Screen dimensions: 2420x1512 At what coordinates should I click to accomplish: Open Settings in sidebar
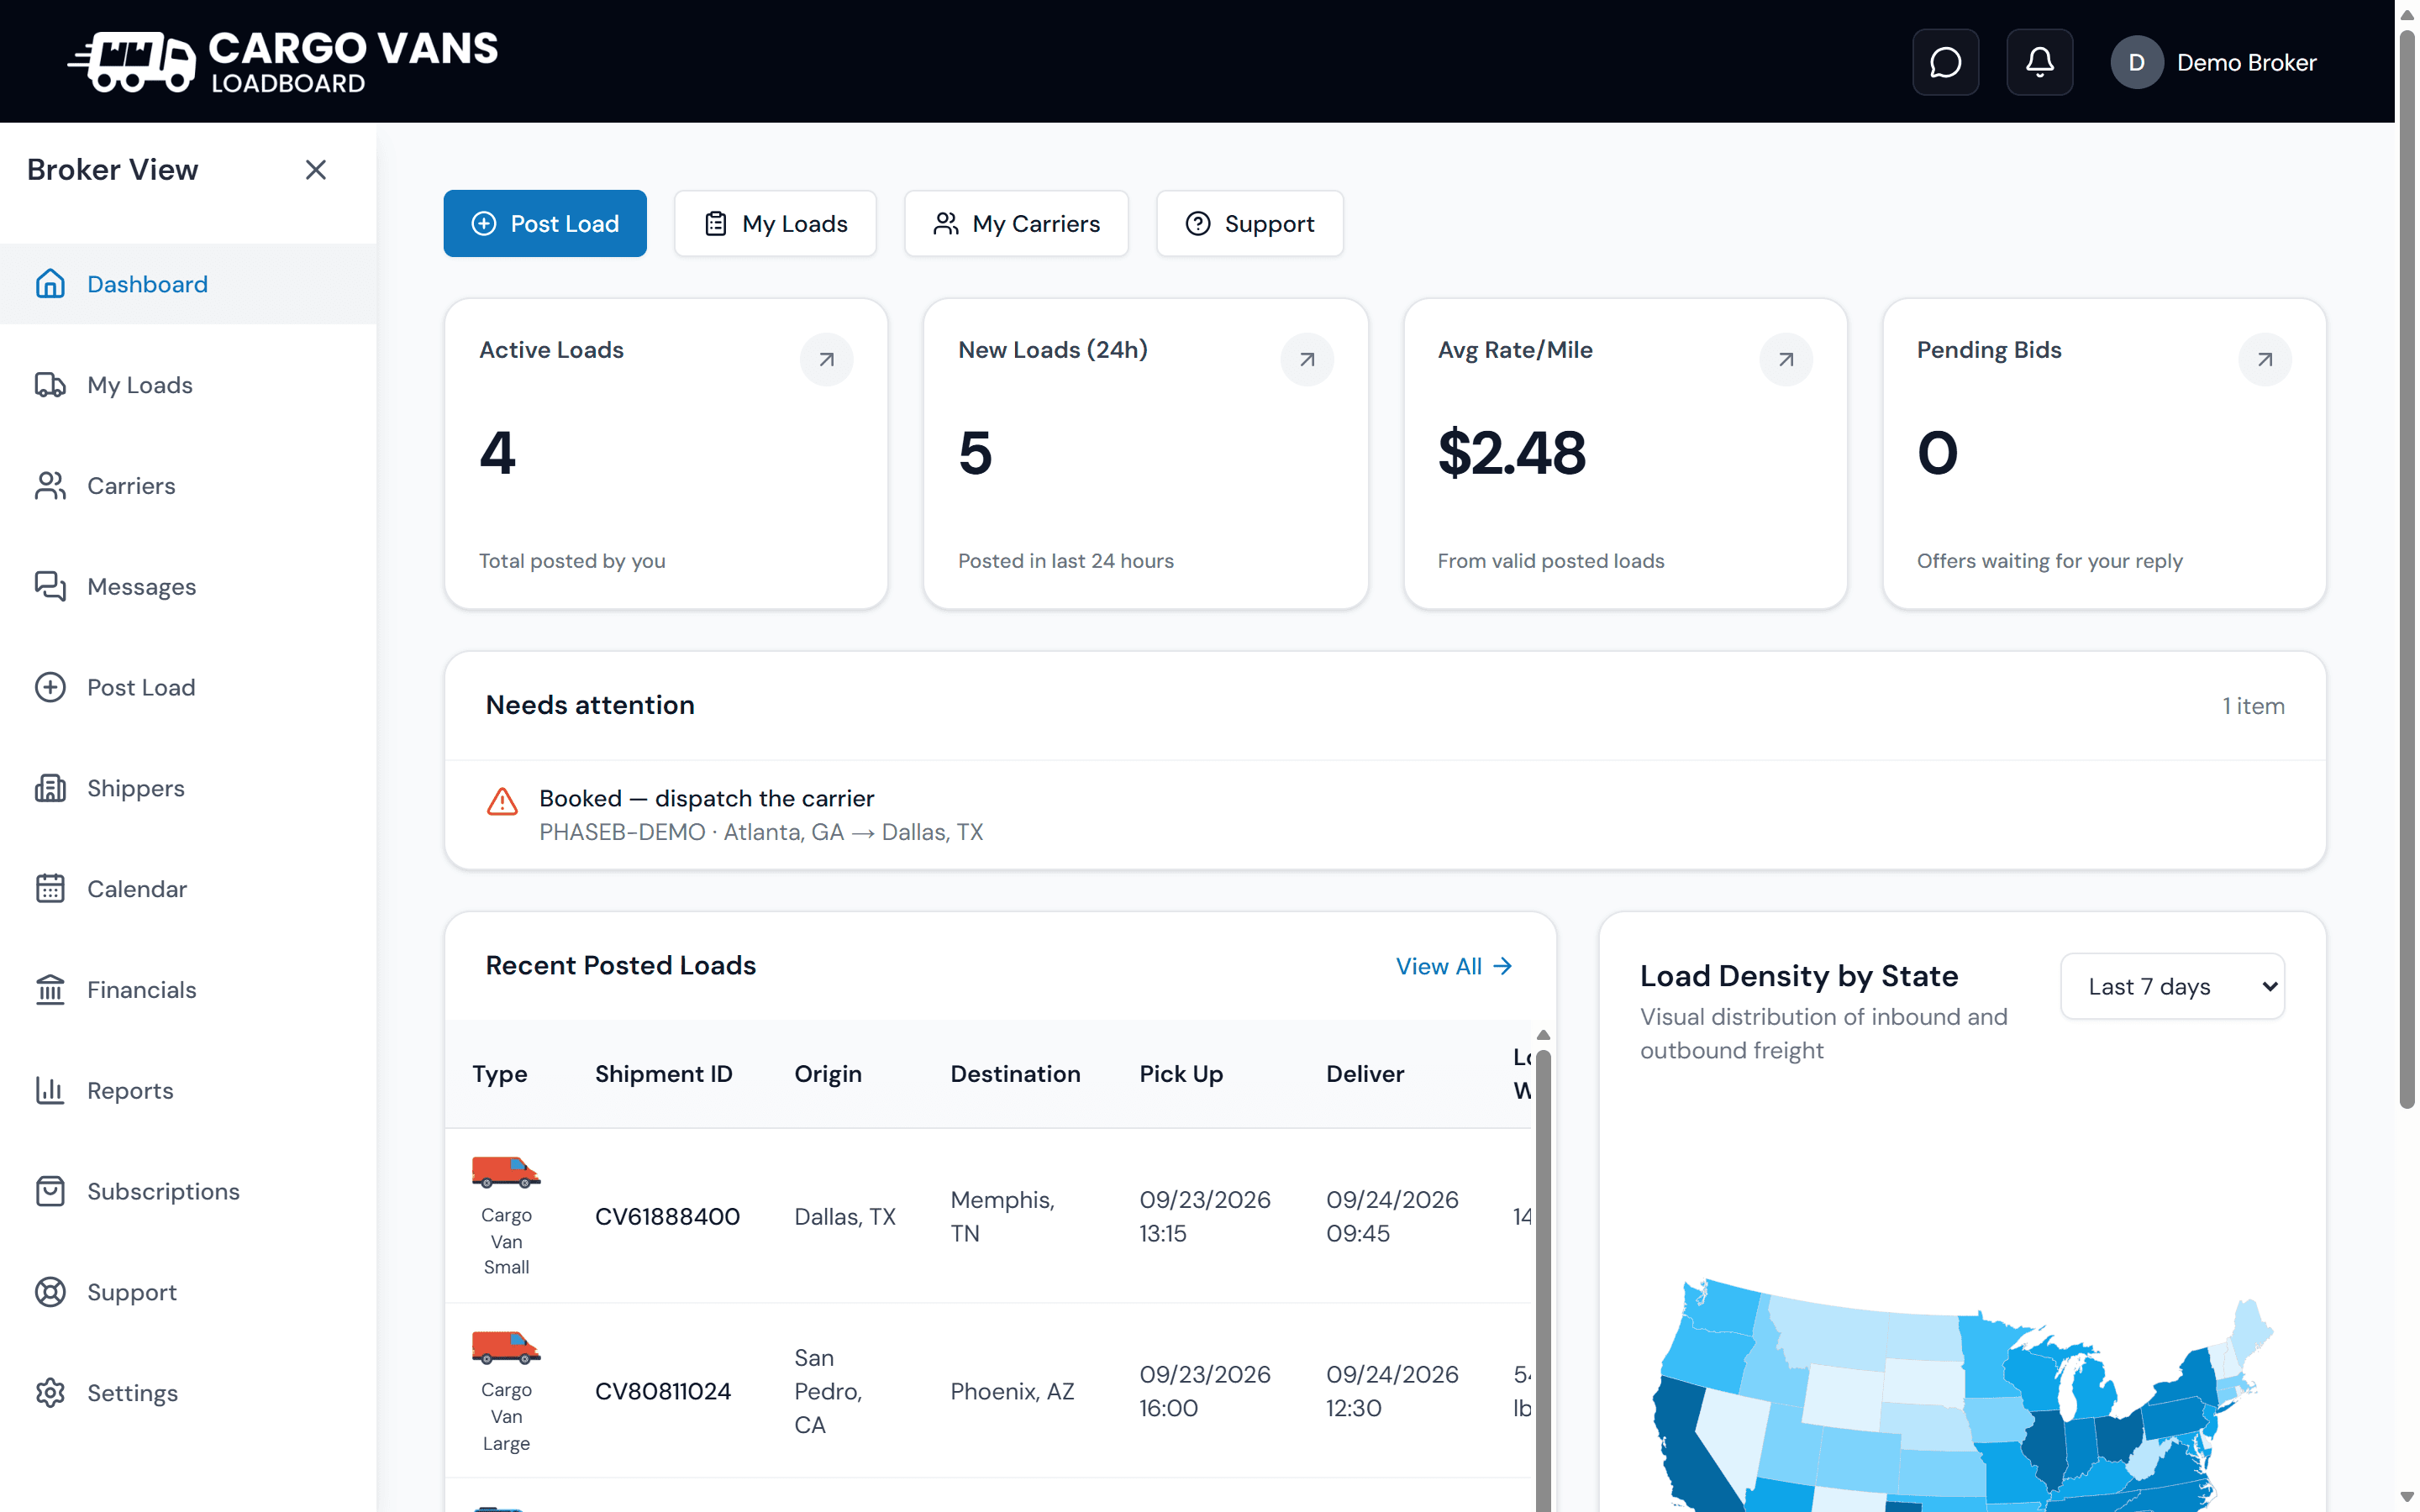(x=188, y=1393)
